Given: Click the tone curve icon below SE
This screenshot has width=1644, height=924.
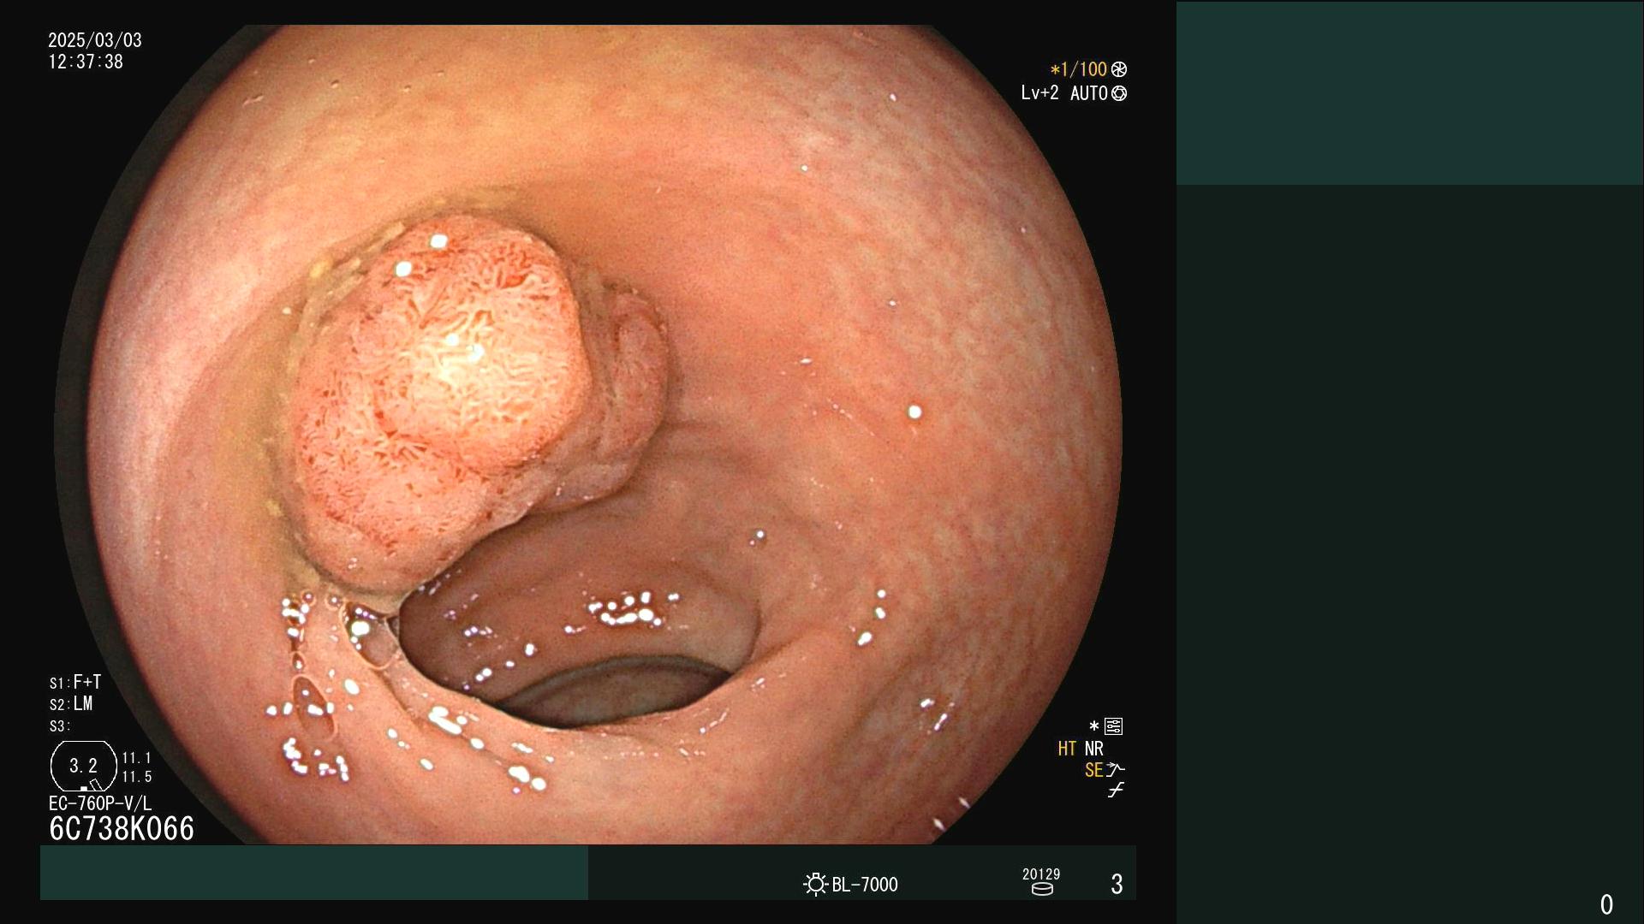Looking at the screenshot, I should point(1116,791).
